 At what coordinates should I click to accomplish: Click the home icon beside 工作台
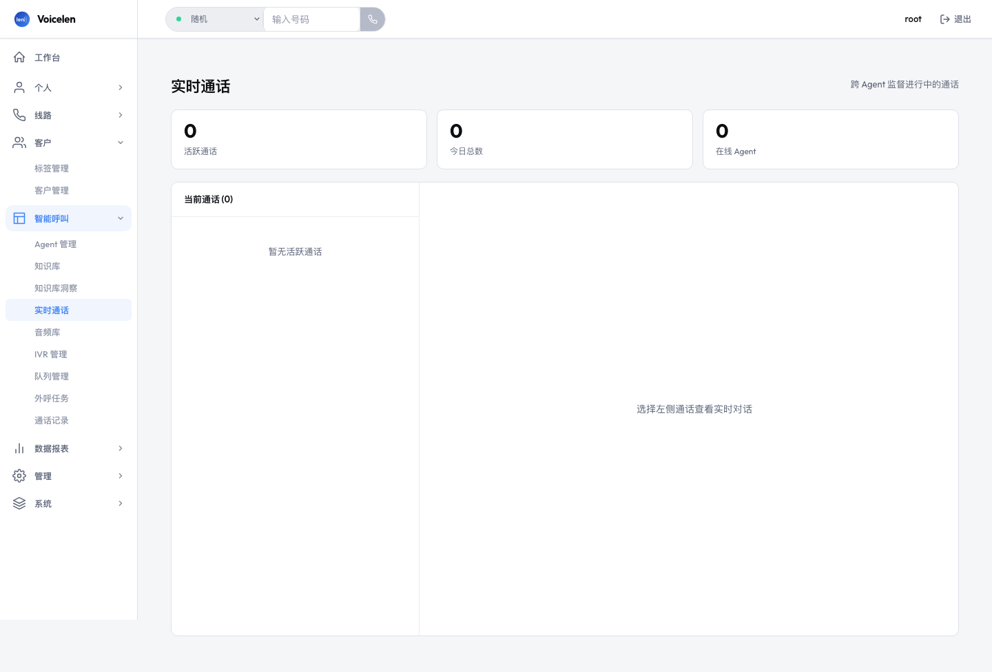(19, 57)
